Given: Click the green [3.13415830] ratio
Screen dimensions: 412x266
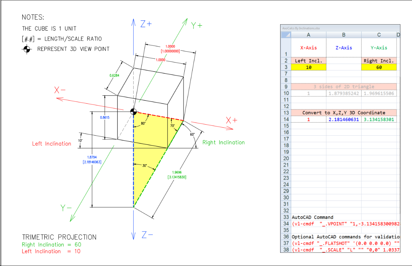Looking at the screenshot, I should pos(177,177).
